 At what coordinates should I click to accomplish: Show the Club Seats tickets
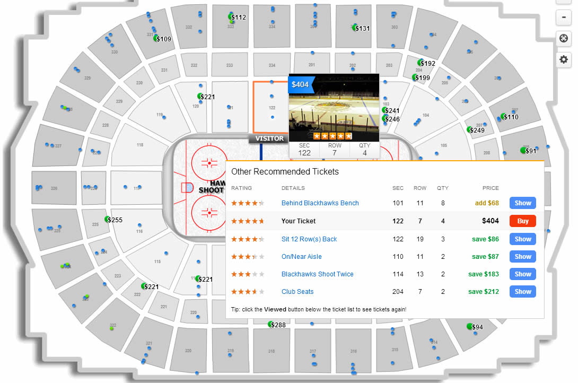522,291
